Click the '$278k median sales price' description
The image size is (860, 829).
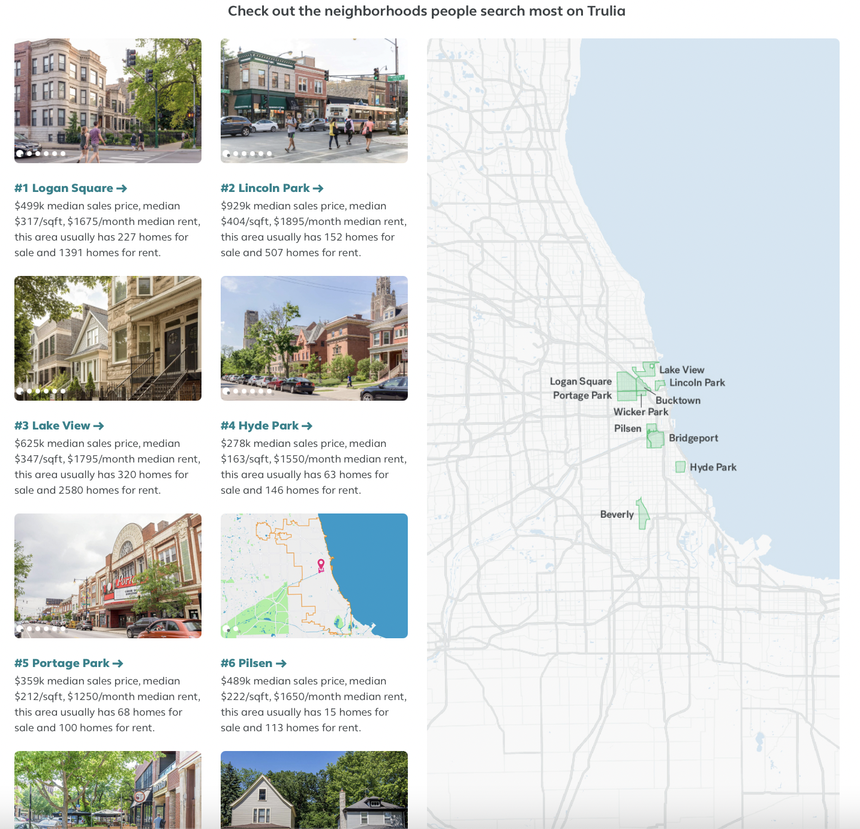point(314,467)
